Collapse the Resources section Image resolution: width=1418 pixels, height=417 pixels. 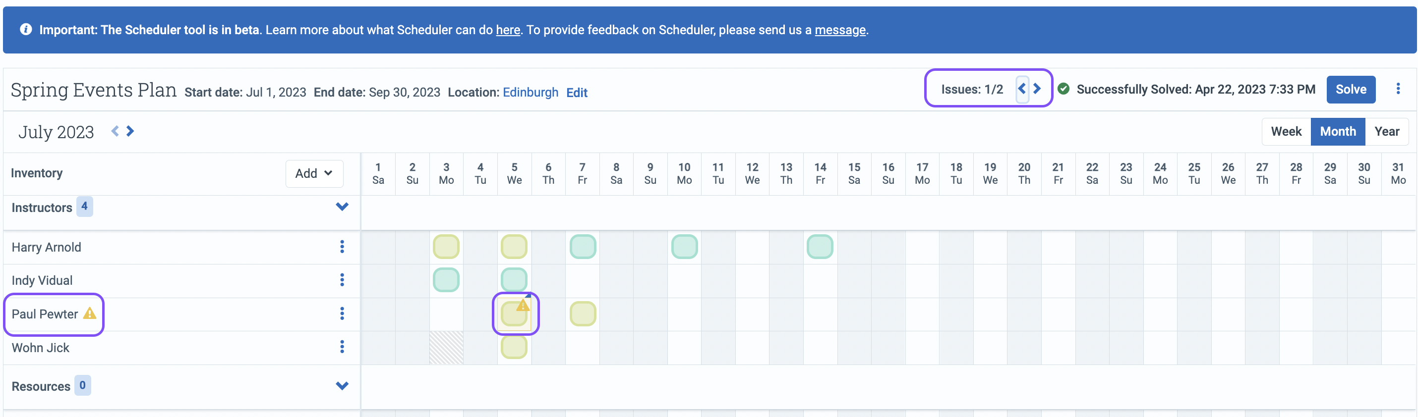pyautogui.click(x=342, y=386)
